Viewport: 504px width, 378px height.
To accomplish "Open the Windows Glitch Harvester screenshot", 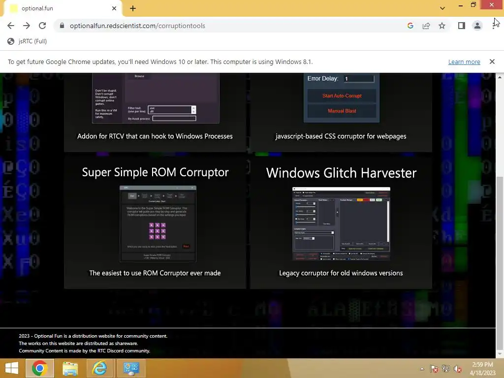I will coord(341,224).
